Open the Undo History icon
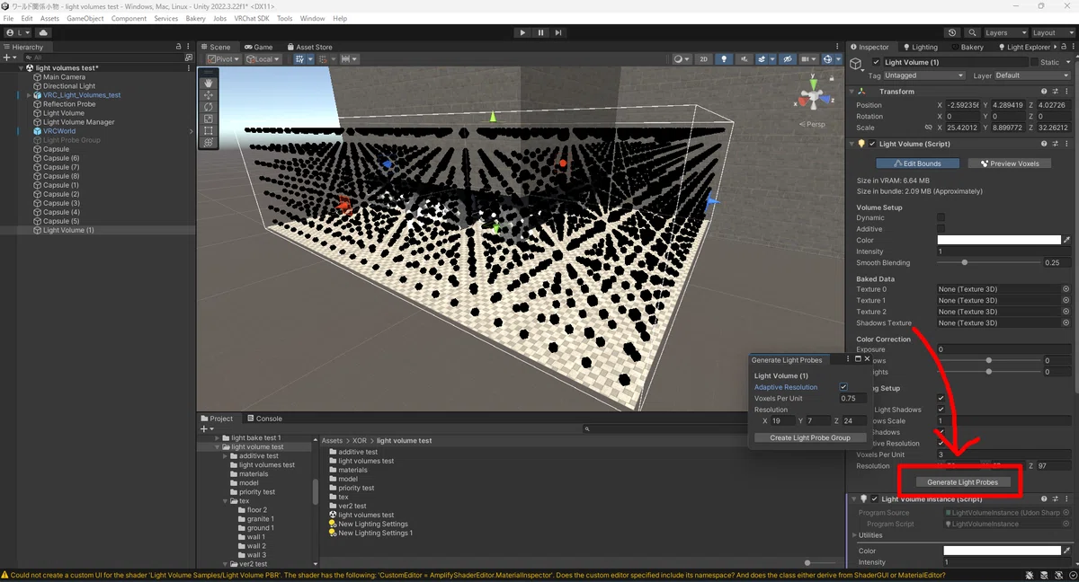Screen dimensions: 1079x582 point(952,32)
